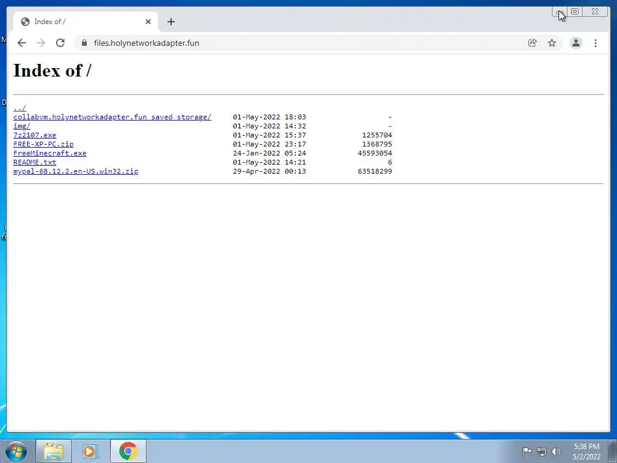Image resolution: width=617 pixels, height=463 pixels.
Task: Open the img/ directory link
Action: (x=22, y=126)
